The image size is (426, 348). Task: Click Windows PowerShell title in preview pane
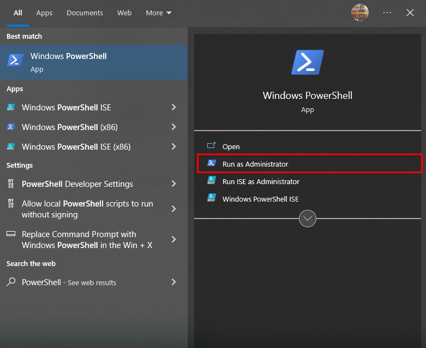[308, 96]
